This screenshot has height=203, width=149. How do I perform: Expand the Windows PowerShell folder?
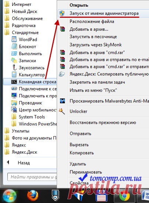pyautogui.click(x=34, y=124)
